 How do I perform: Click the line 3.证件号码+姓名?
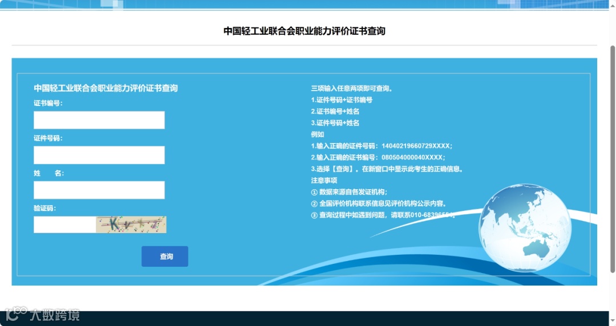(x=335, y=123)
